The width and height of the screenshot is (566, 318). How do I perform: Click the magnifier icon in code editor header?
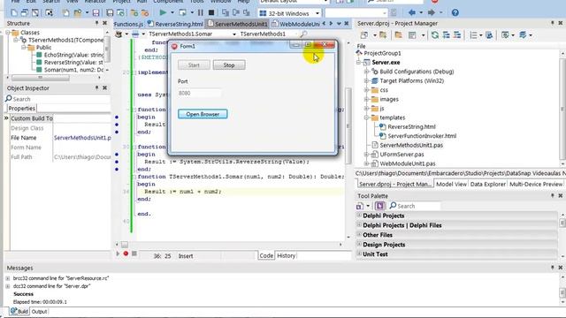click(303, 34)
